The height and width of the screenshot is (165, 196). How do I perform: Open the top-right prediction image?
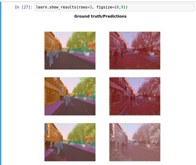[x=135, y=50]
